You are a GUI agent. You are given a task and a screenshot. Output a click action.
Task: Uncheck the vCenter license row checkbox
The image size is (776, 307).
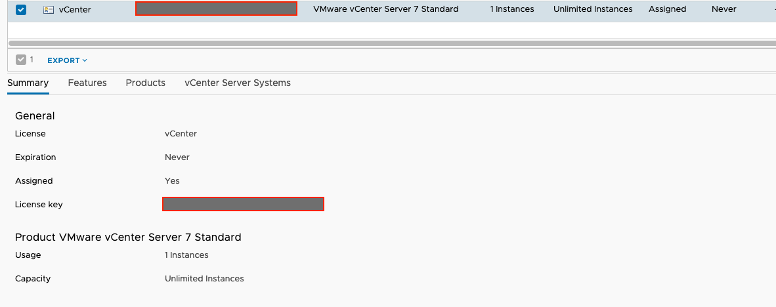20,10
